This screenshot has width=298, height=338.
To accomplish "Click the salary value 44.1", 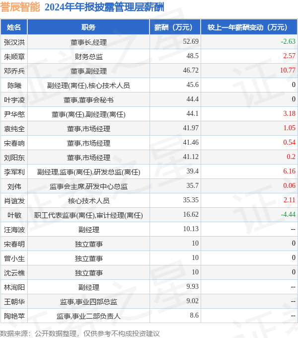I will coord(192,113).
